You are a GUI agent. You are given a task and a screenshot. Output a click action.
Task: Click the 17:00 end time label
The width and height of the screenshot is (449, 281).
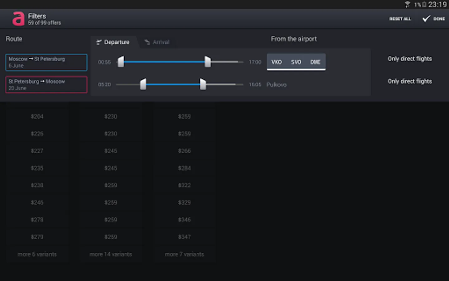click(x=255, y=62)
